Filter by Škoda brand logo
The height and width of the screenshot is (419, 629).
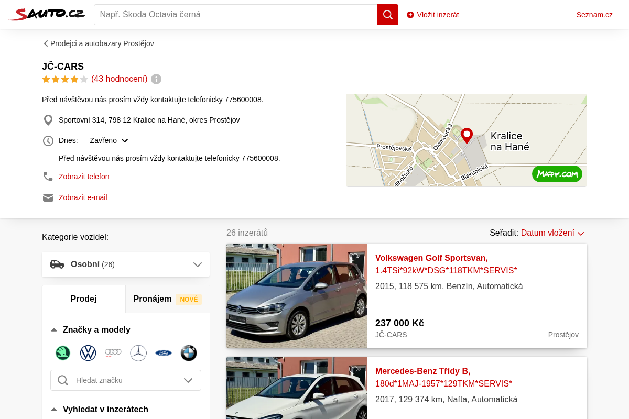(x=63, y=353)
